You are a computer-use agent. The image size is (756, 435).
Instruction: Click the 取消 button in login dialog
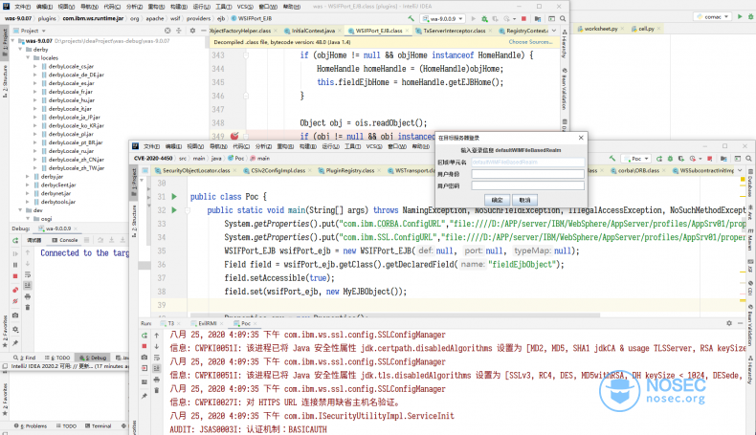click(x=525, y=200)
